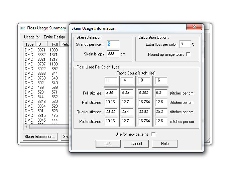Click the Skein length input box
The height and width of the screenshot is (178, 236).
tap(113, 54)
